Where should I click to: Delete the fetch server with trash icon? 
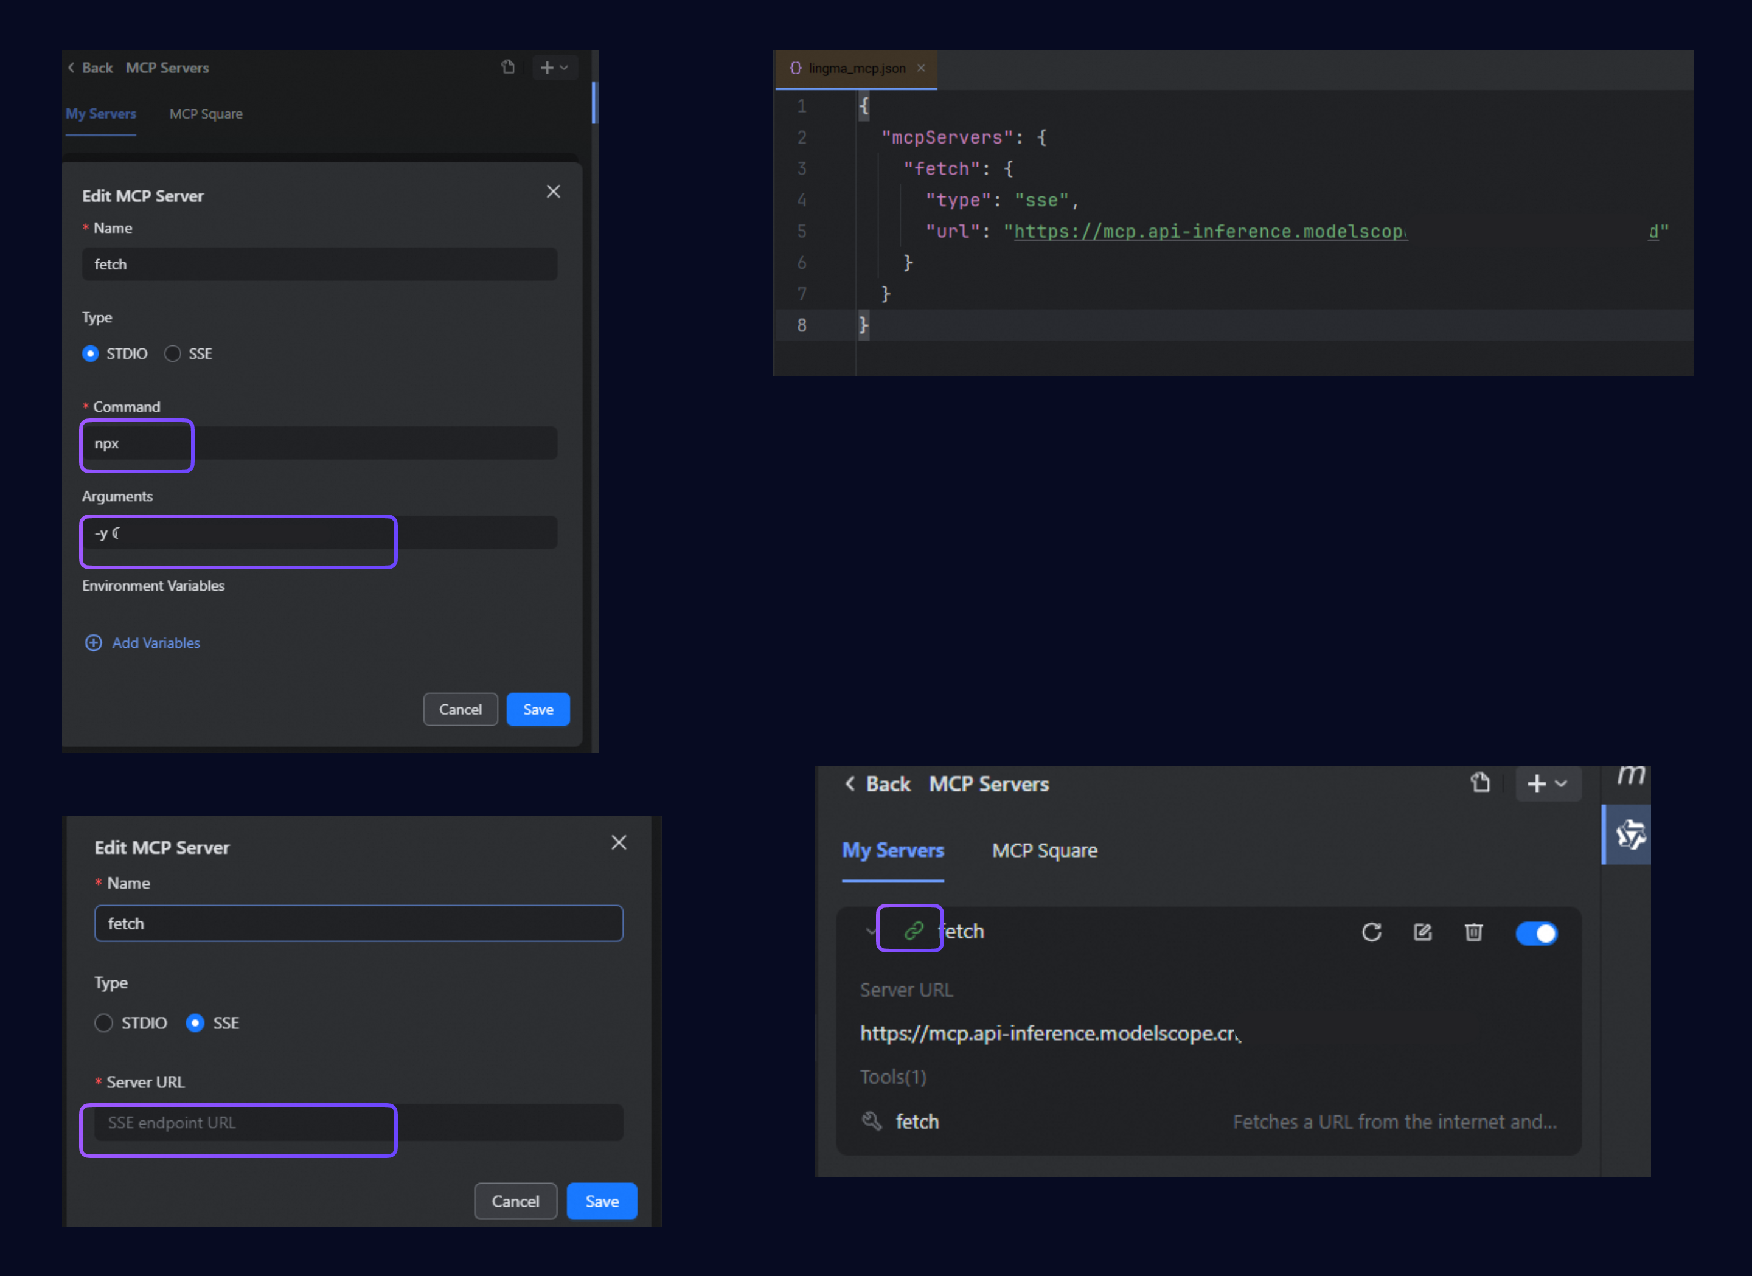click(x=1473, y=932)
